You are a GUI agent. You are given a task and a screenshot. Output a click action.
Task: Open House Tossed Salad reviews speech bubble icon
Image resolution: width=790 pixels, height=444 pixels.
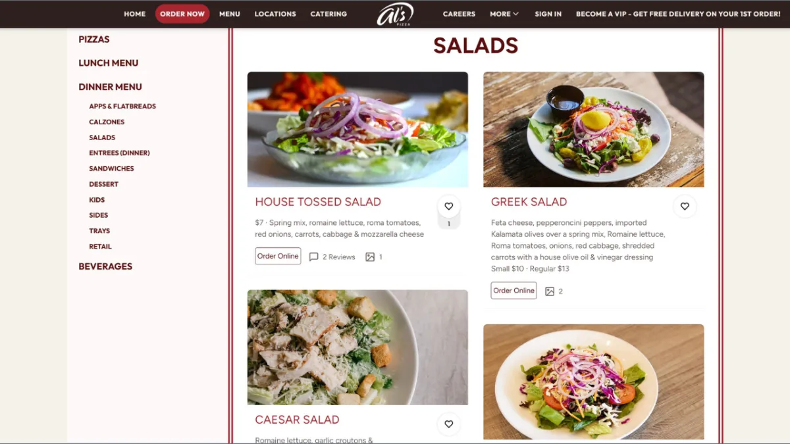[314, 257]
